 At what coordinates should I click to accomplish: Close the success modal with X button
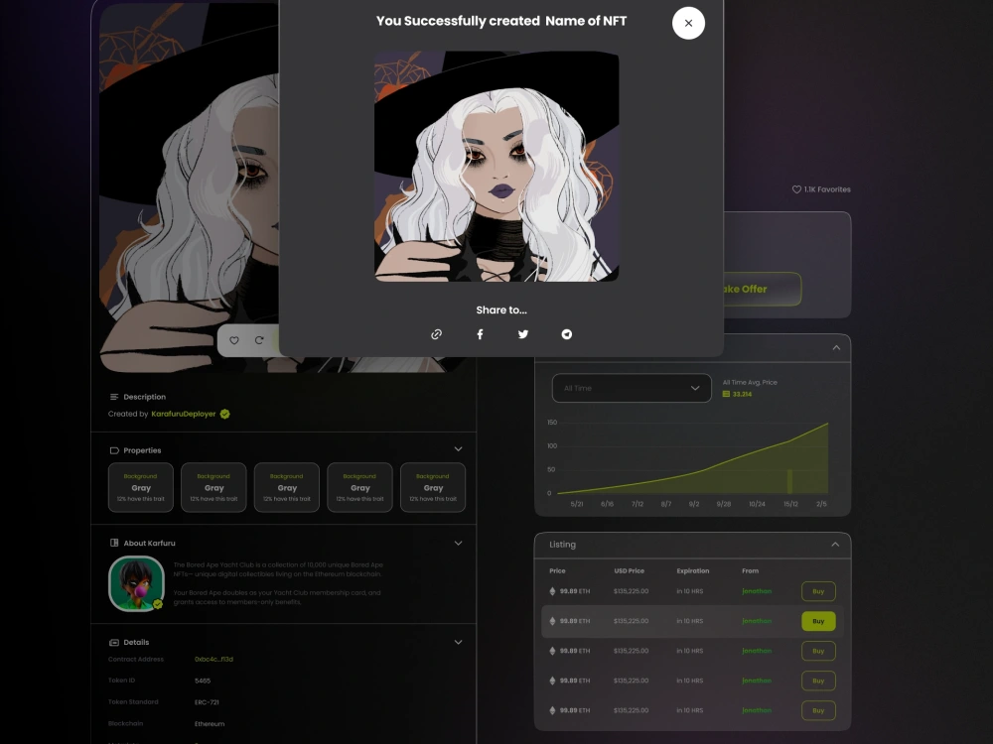[688, 24]
